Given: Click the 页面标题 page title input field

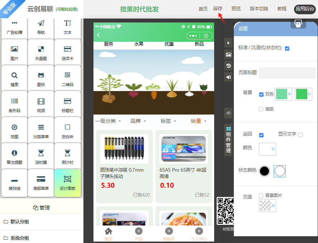Looking at the screenshot, I should 287,73.
